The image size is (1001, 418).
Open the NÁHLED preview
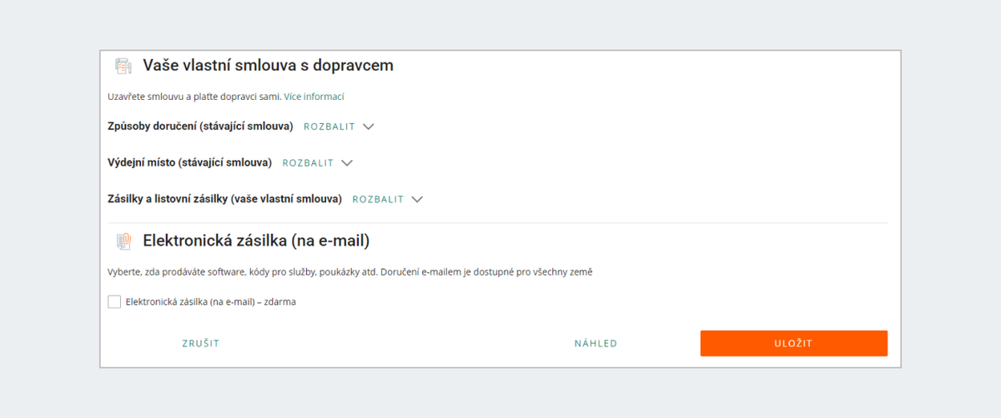click(596, 343)
